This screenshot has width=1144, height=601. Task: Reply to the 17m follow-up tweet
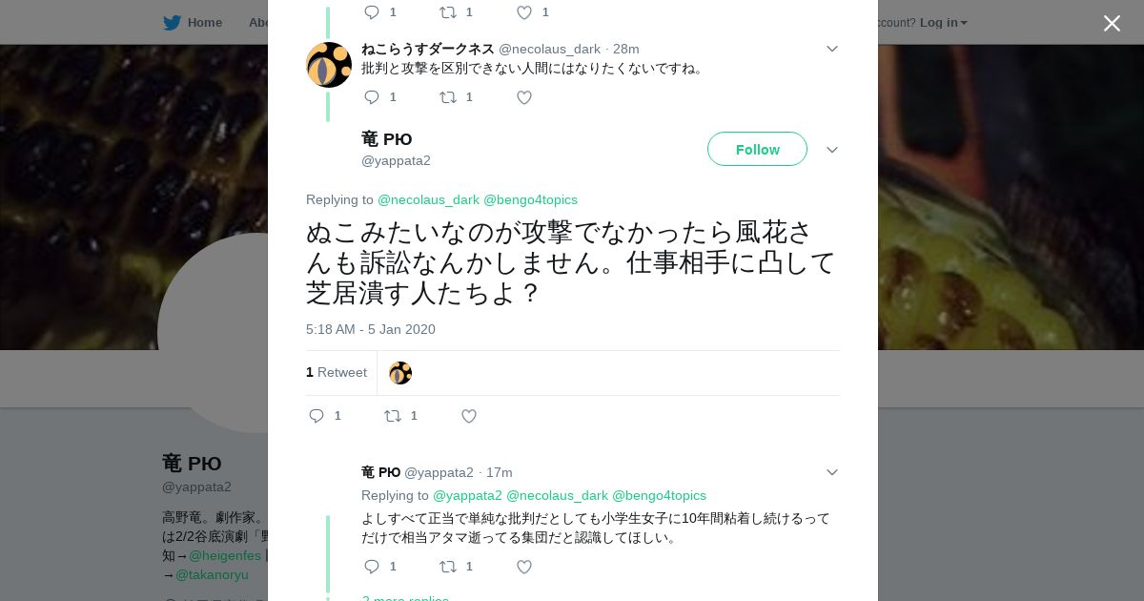[372, 567]
